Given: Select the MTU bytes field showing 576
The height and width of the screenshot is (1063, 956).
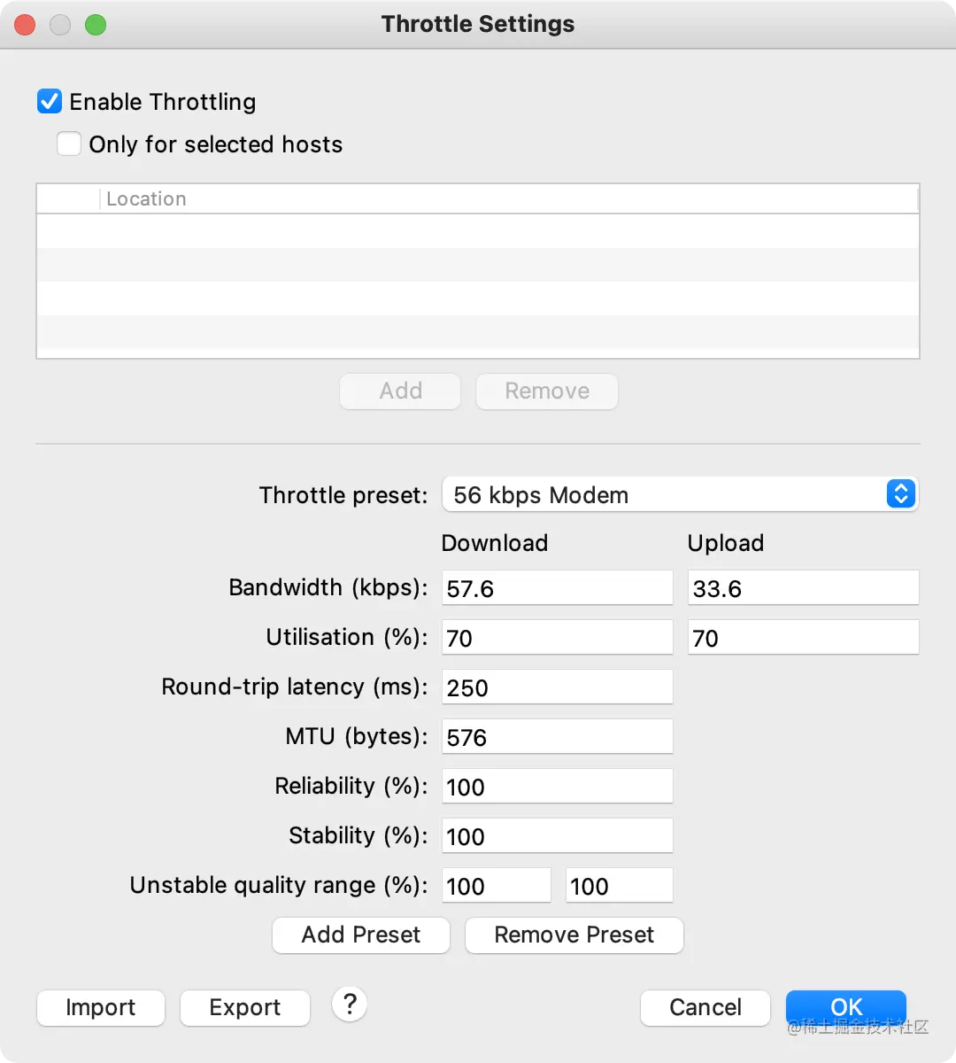Looking at the screenshot, I should pyautogui.click(x=557, y=736).
